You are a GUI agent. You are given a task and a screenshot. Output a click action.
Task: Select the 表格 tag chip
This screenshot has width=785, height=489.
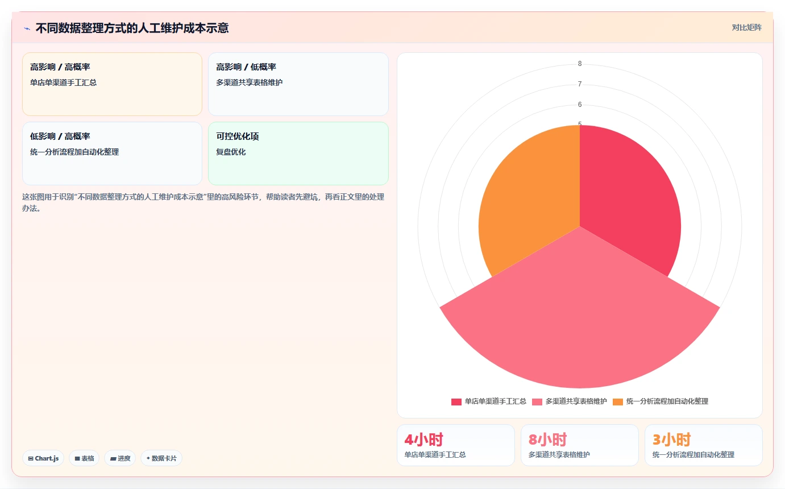(84, 458)
